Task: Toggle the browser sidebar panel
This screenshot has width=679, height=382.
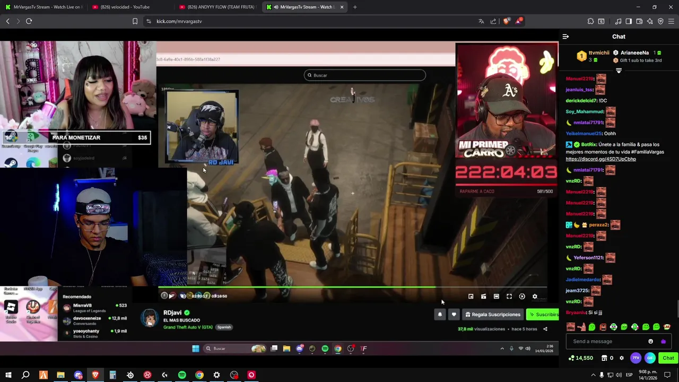Action: tap(629, 21)
